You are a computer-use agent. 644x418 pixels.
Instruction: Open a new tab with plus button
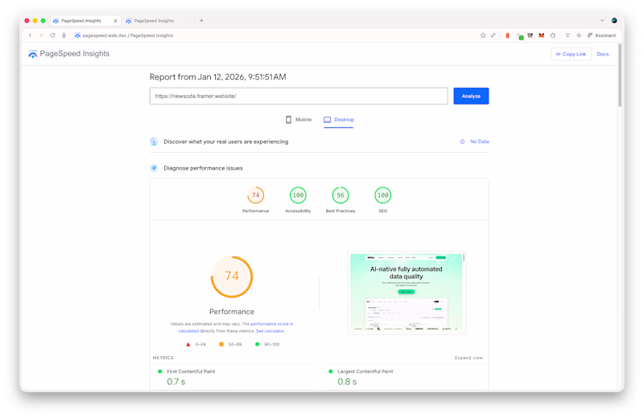tap(201, 21)
